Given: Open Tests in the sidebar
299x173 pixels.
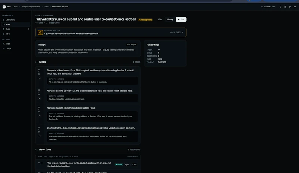Looking at the screenshot, I should [x=16, y=29].
